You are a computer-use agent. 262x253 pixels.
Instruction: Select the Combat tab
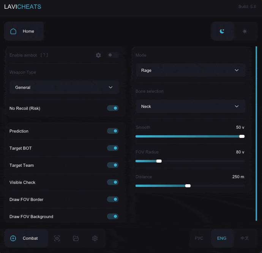pos(26,238)
